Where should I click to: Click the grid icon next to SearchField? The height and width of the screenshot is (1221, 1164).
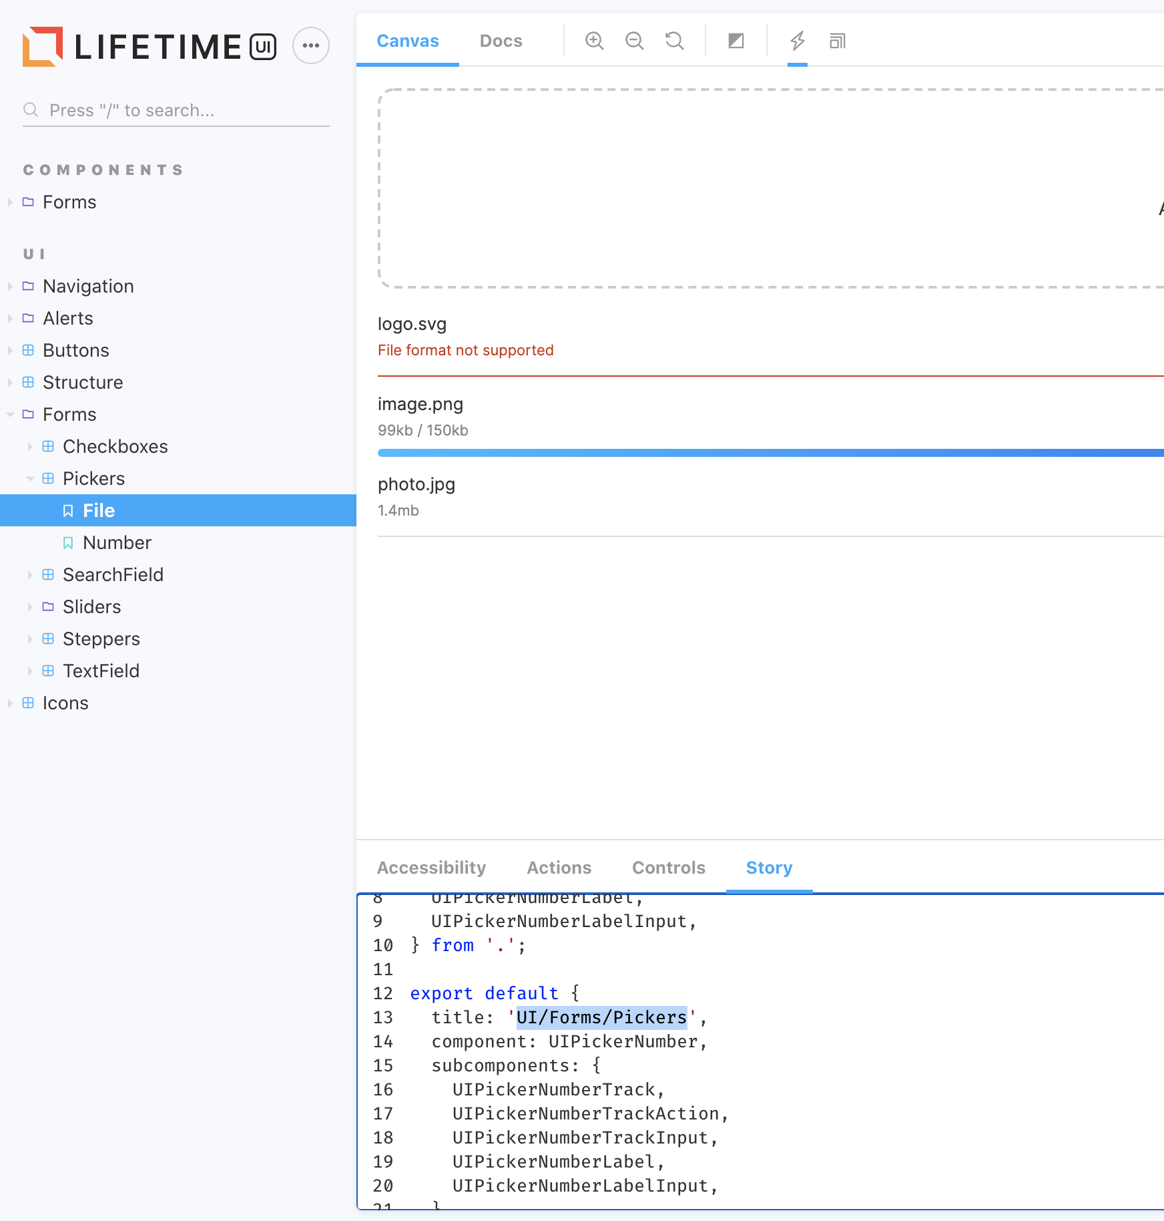pos(48,574)
